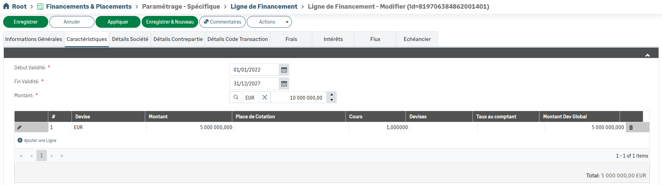Click the Financements & Placements module icon

tap(40, 7)
